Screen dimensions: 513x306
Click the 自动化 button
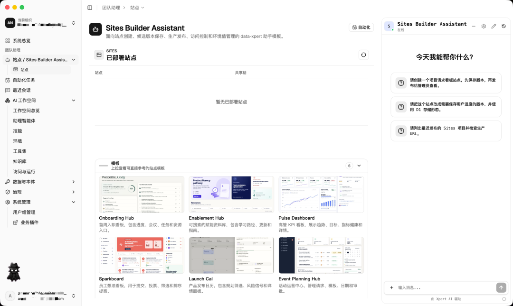(x=361, y=28)
